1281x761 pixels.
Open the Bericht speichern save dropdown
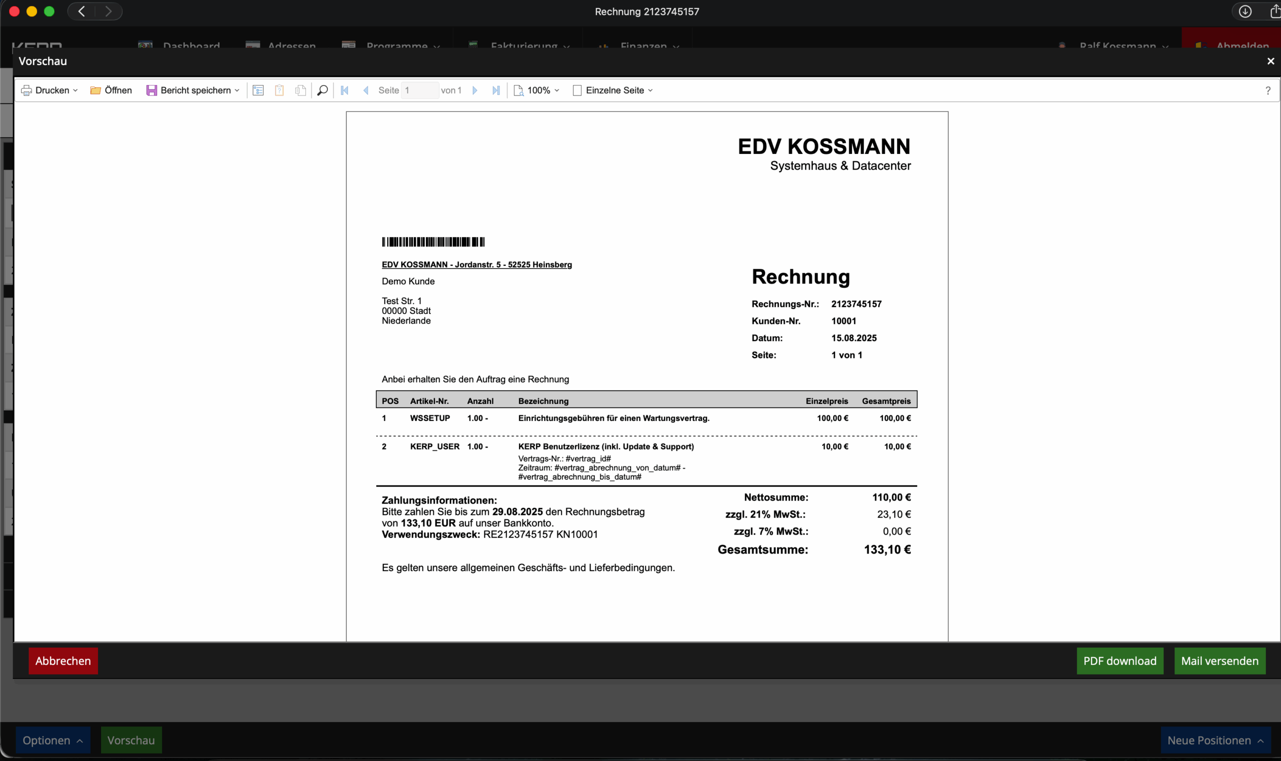[193, 90]
